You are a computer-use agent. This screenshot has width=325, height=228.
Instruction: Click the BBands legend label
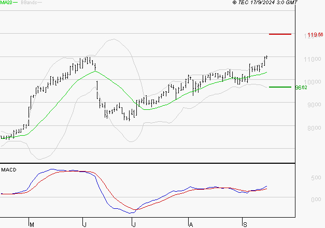click(29, 3)
